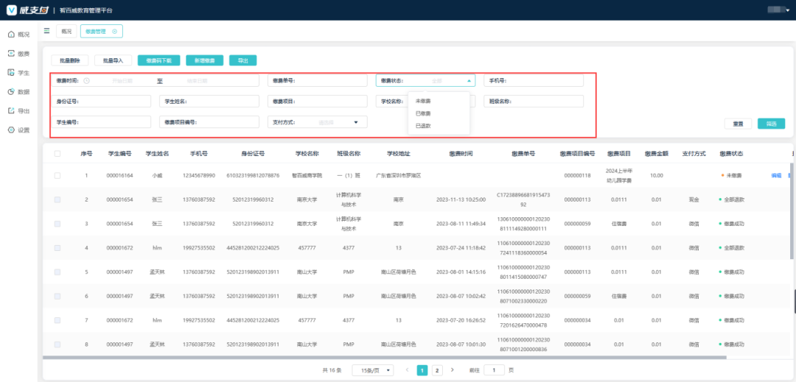Close the 缴费管理 tab using its X icon
Viewport: 796px width, 382px height.
[x=115, y=32]
